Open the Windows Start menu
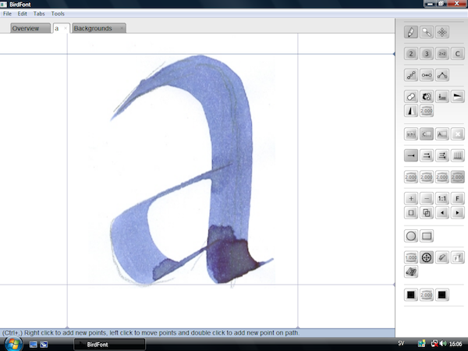The image size is (468, 351). point(12,343)
